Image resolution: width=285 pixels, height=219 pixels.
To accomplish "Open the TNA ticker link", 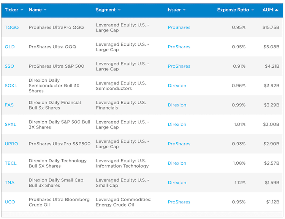I will [9, 182].
